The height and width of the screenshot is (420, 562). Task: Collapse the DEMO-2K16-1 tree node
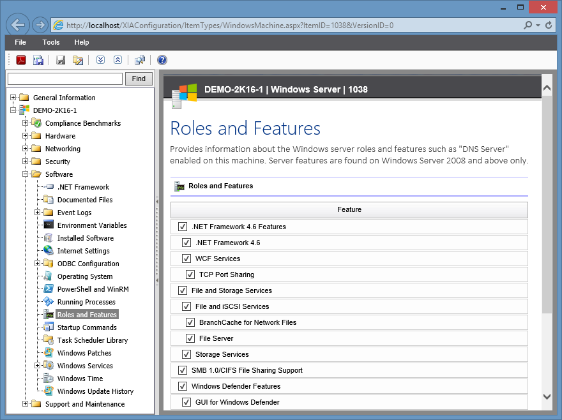point(13,110)
